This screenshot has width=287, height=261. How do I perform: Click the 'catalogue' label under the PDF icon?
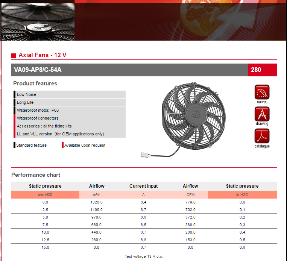pyautogui.click(x=262, y=146)
